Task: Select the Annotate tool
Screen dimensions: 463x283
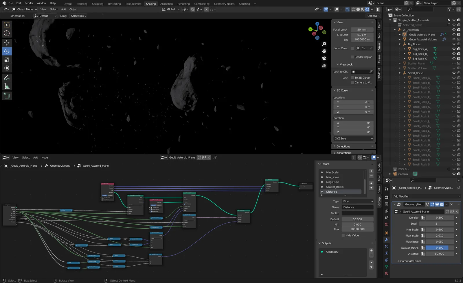Action: tap(7, 77)
